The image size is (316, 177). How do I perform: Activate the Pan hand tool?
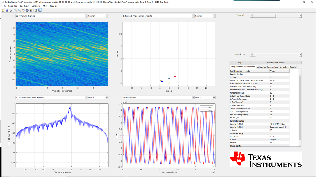pyautogui.click(x=23, y=10)
